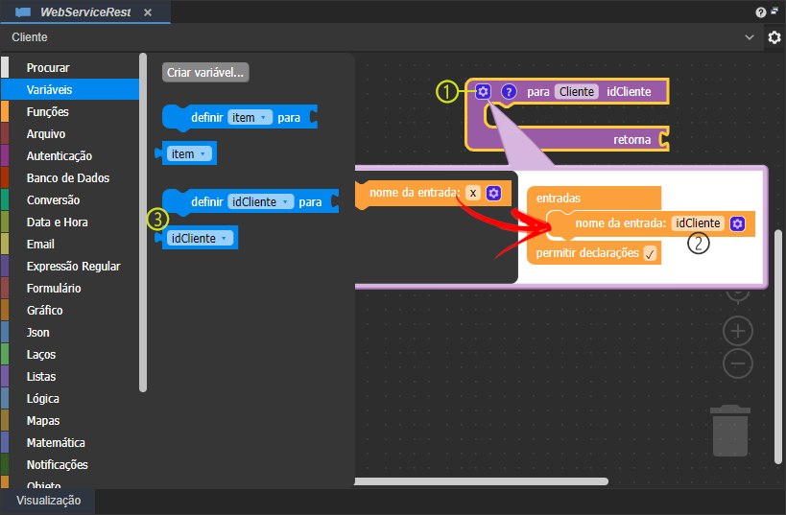Select the Procurar category
The image size is (786, 515).
pyautogui.click(x=70, y=68)
